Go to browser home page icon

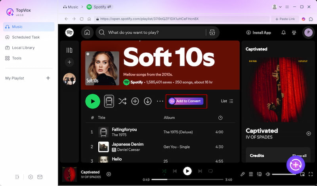[89, 19]
